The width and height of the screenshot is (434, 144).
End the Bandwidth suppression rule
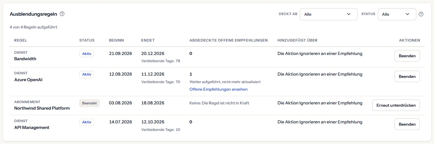coord(407,56)
